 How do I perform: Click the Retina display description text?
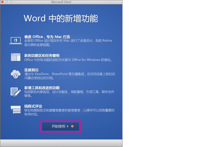coord(68,42)
